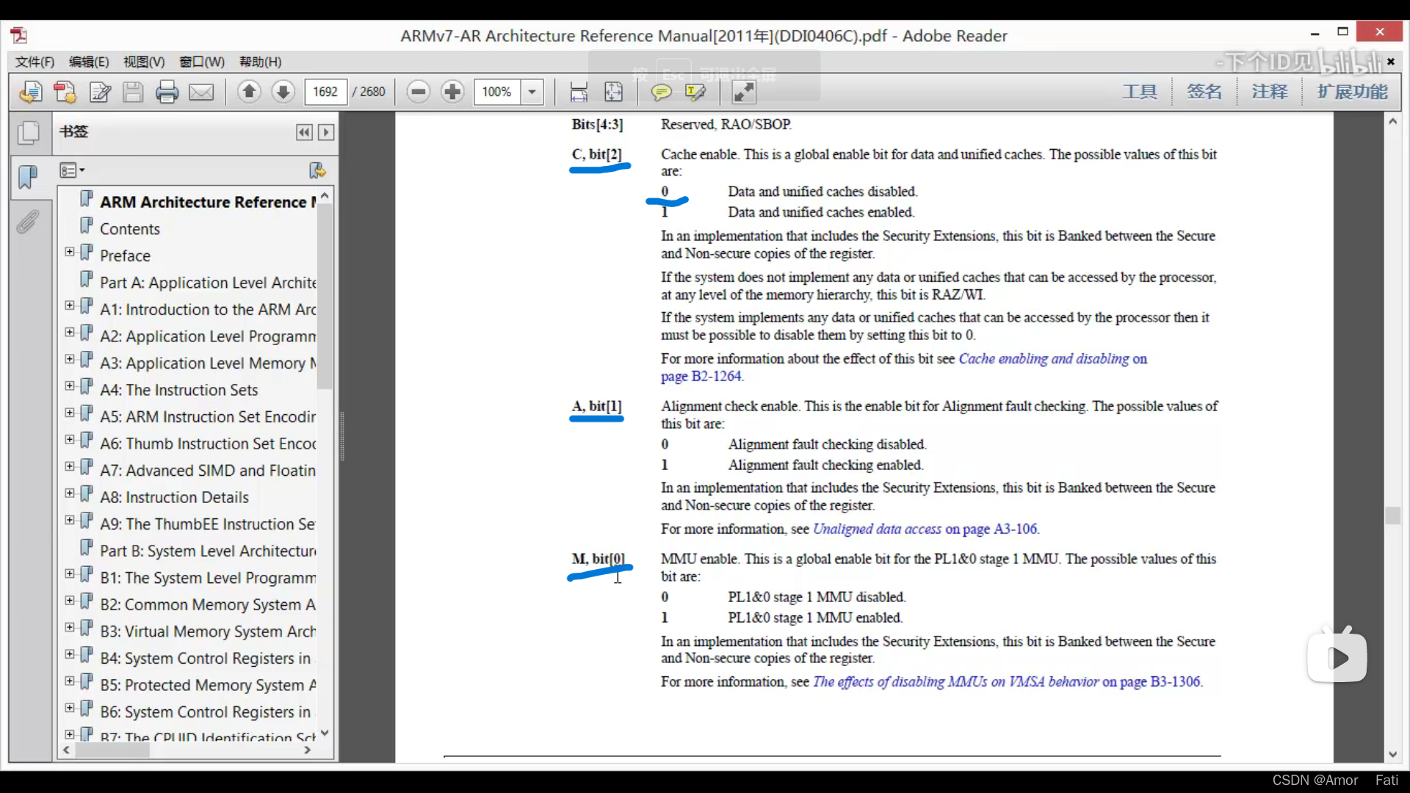The image size is (1410, 793).
Task: Follow the Unaligned data access link
Action: tap(877, 529)
